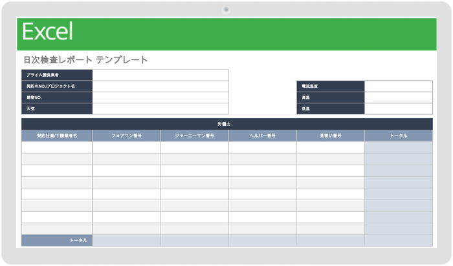The width and height of the screenshot is (453, 266).
Task: Select the トータル row label at table bottom
Action: tap(57, 240)
